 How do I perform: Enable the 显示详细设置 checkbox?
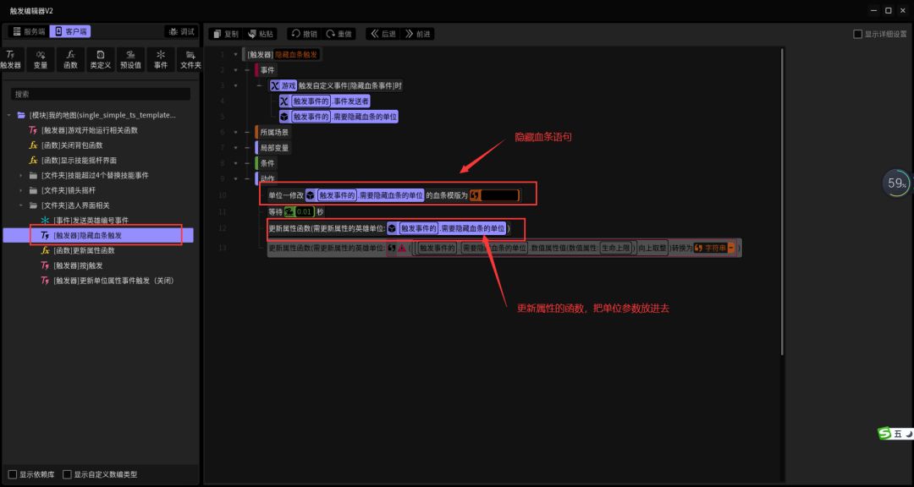pos(857,35)
